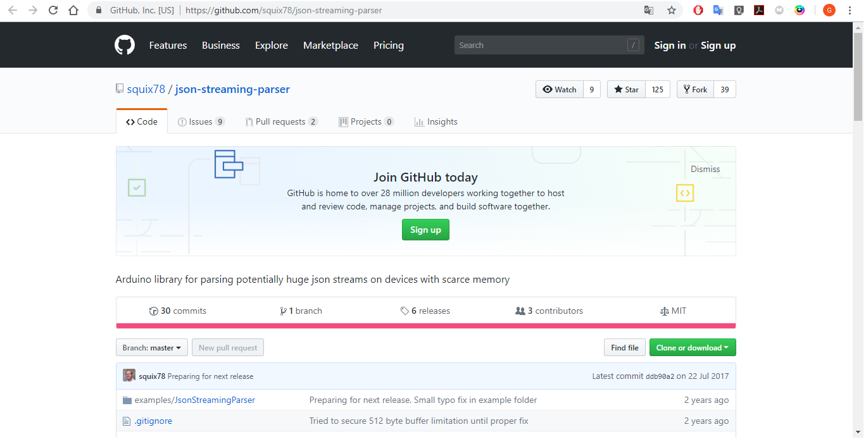Open Features in top navigation
Image resolution: width=866 pixels, height=439 pixels.
click(168, 46)
